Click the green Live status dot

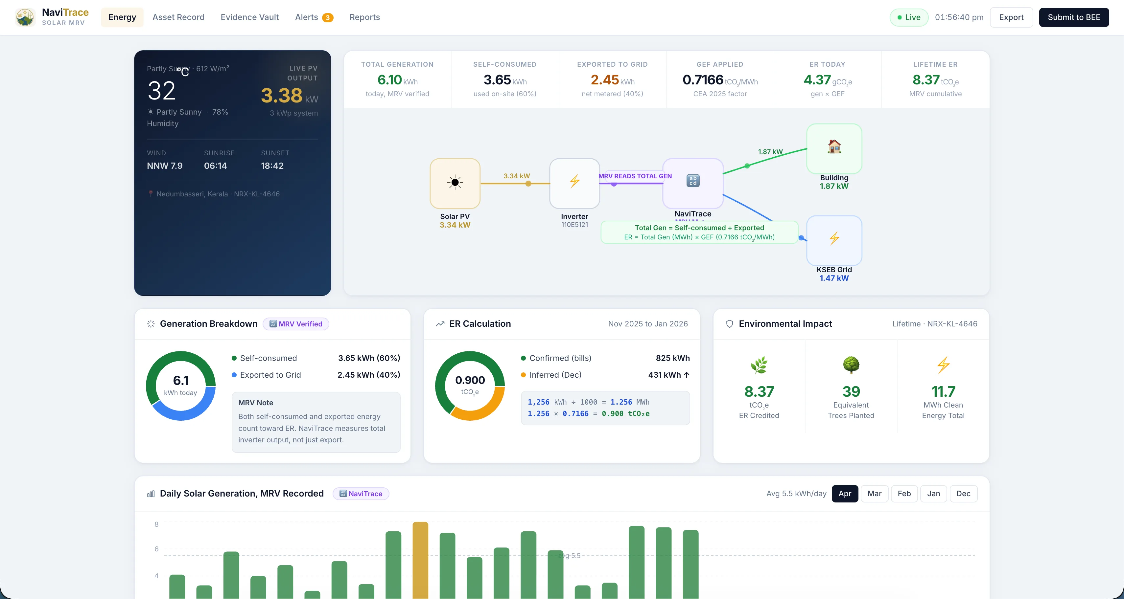coord(899,17)
